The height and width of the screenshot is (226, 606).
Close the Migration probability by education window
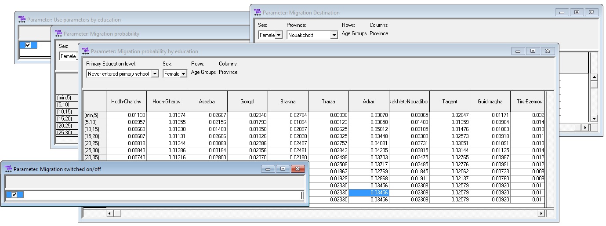[x=548, y=51]
